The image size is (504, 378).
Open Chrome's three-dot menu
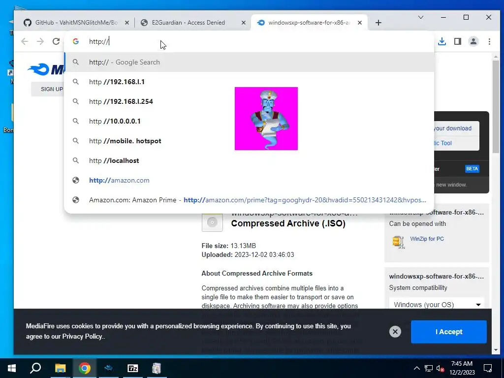tap(489, 41)
